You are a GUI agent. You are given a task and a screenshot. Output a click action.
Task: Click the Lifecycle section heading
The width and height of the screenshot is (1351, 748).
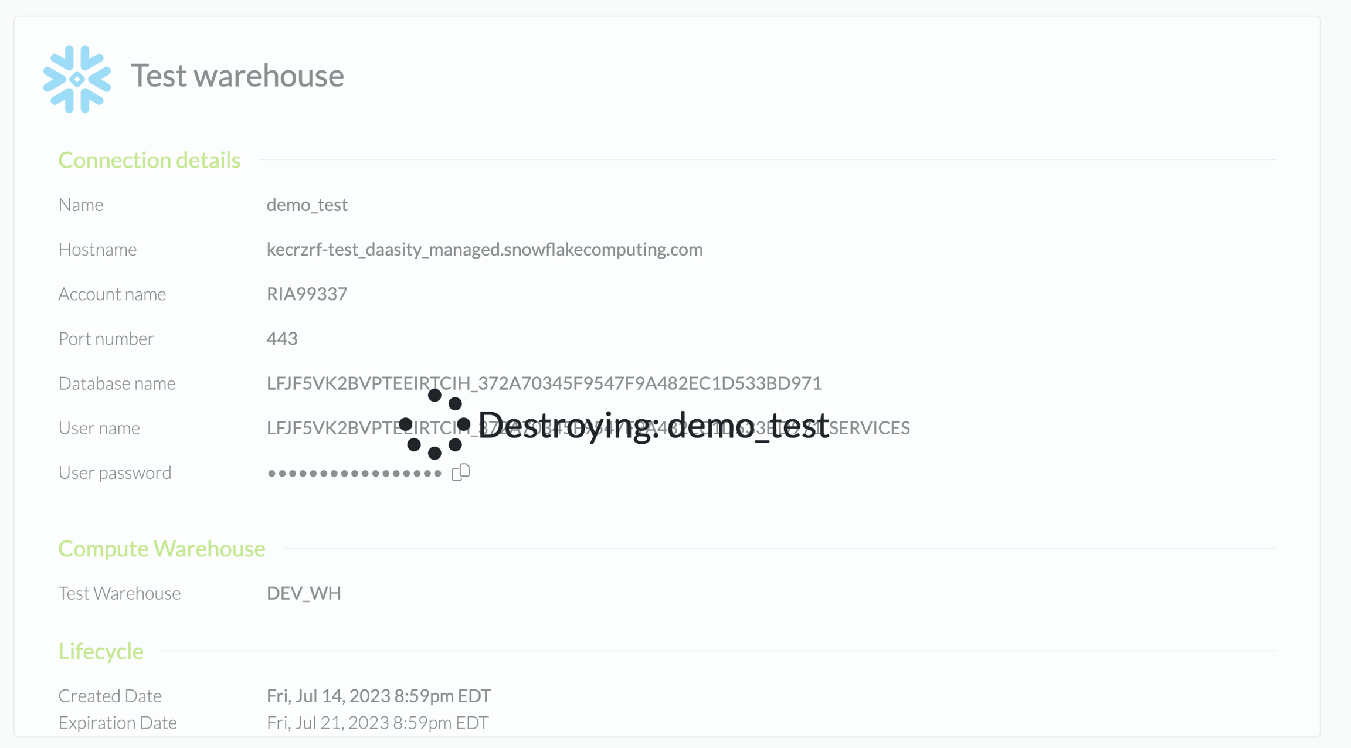pyautogui.click(x=101, y=651)
